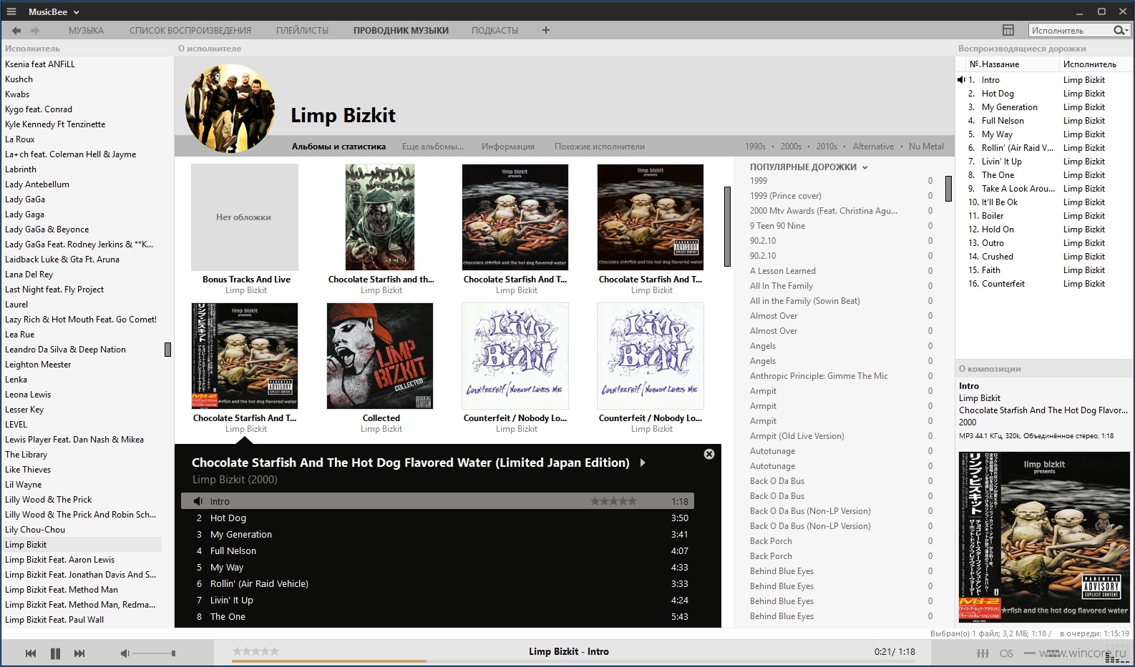Follow the Alternative genre link
The image size is (1135, 667).
873,147
